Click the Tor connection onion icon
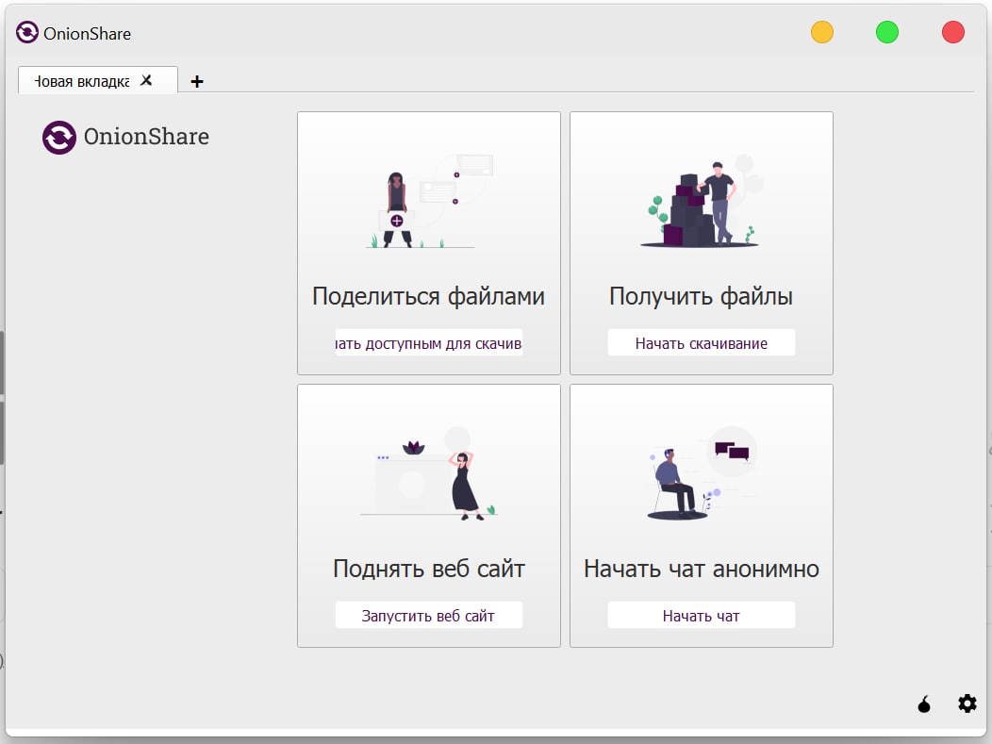 [x=924, y=704]
